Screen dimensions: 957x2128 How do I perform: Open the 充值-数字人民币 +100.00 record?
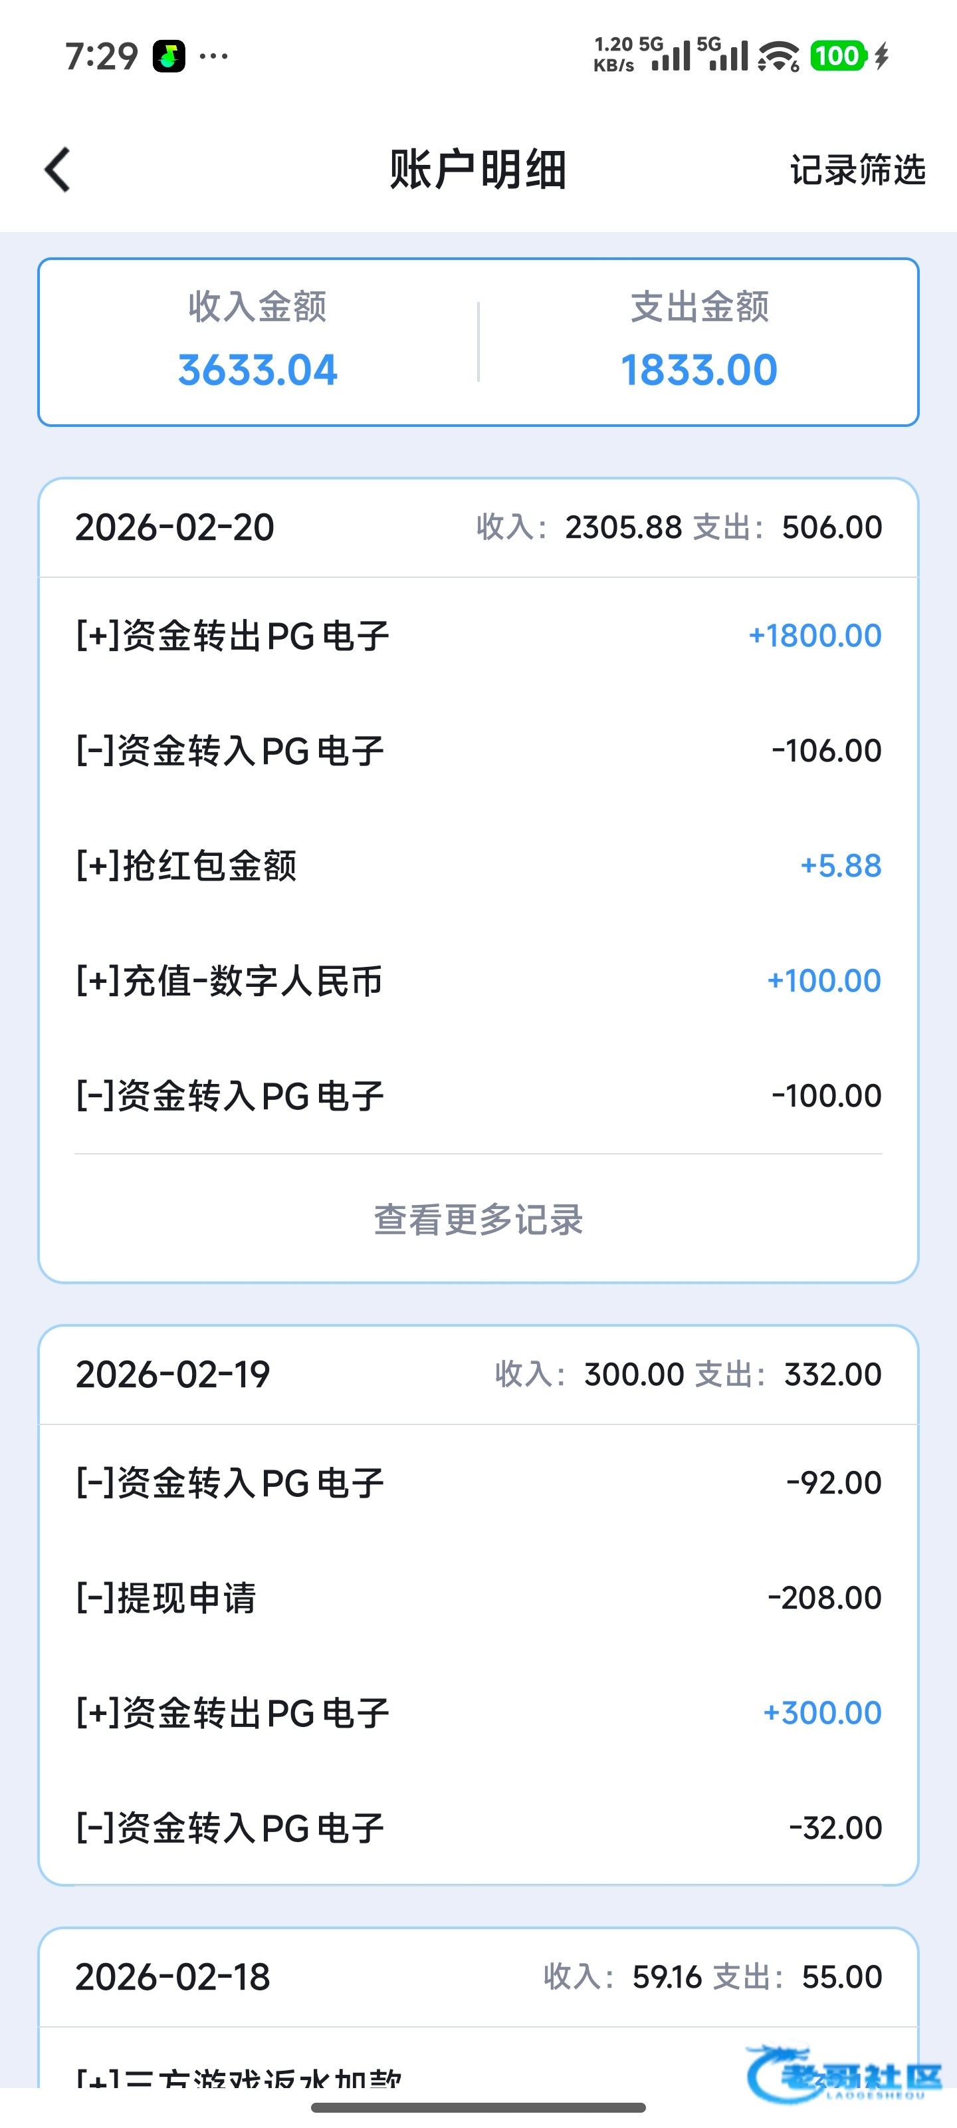point(478,981)
